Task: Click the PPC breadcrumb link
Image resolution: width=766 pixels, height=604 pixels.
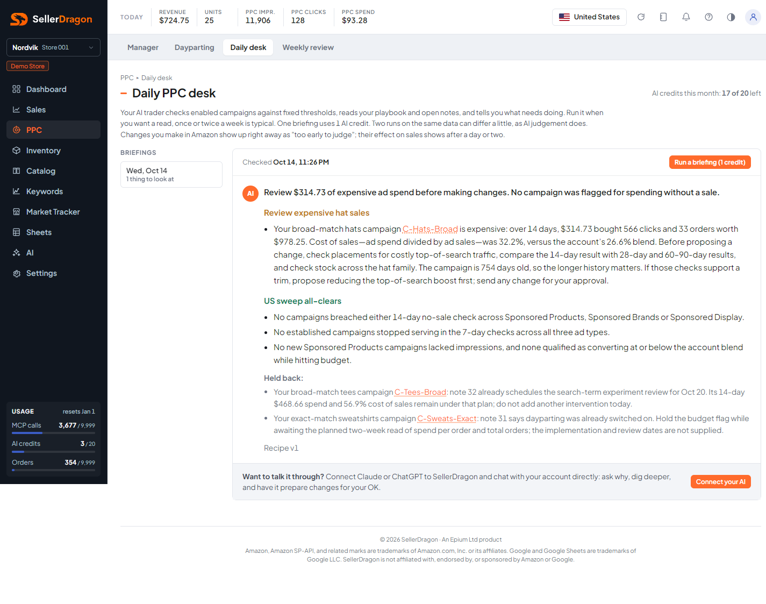Action: [127, 78]
